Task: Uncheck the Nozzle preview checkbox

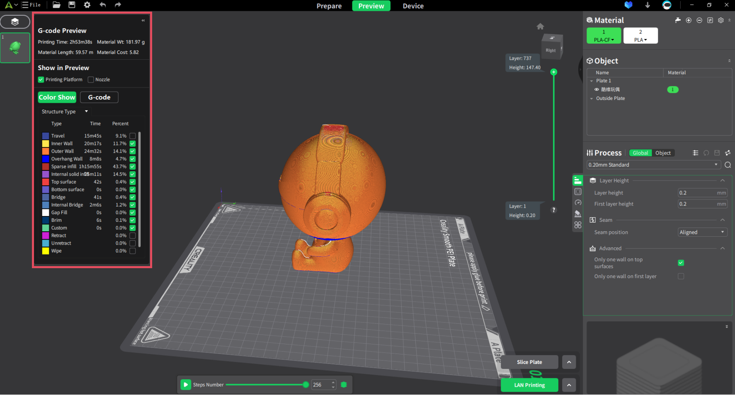Action: click(x=91, y=80)
